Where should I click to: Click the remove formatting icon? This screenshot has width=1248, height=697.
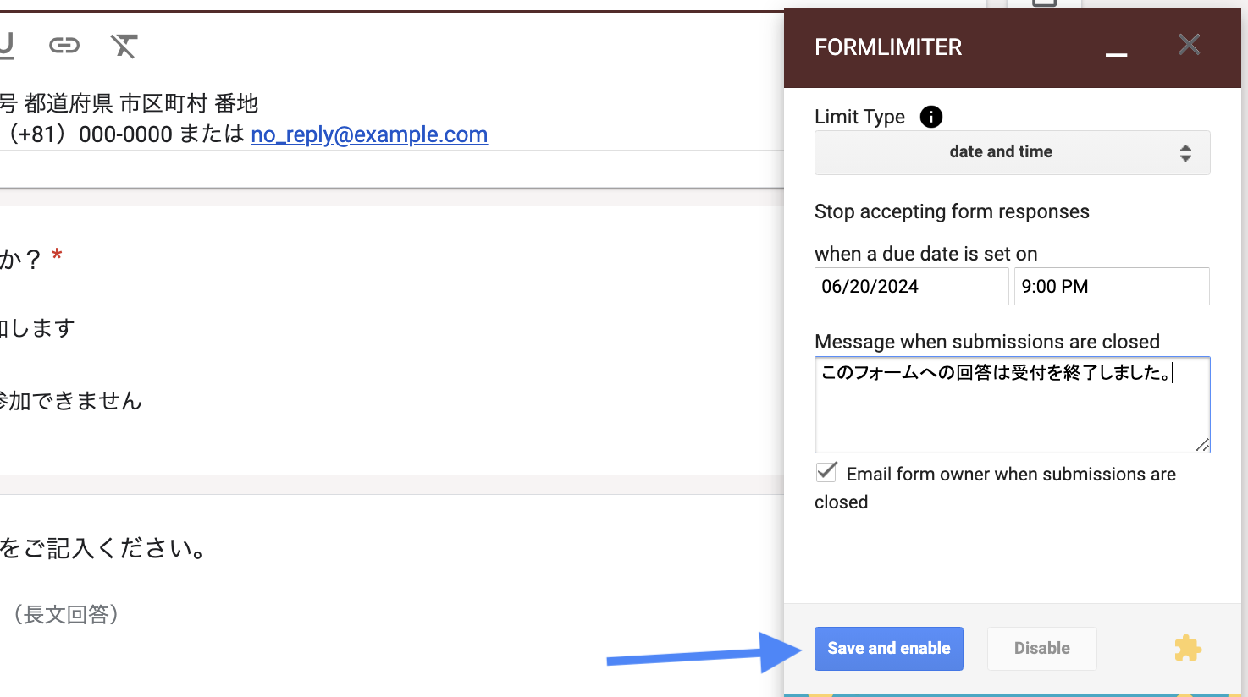tap(124, 46)
